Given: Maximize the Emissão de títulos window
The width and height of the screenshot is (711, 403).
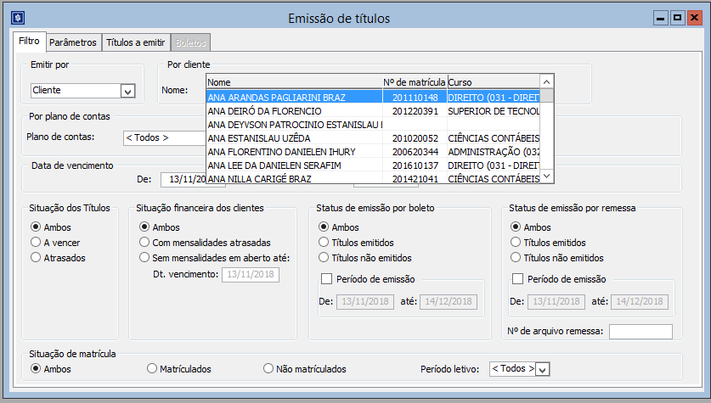Looking at the screenshot, I should coord(677,17).
